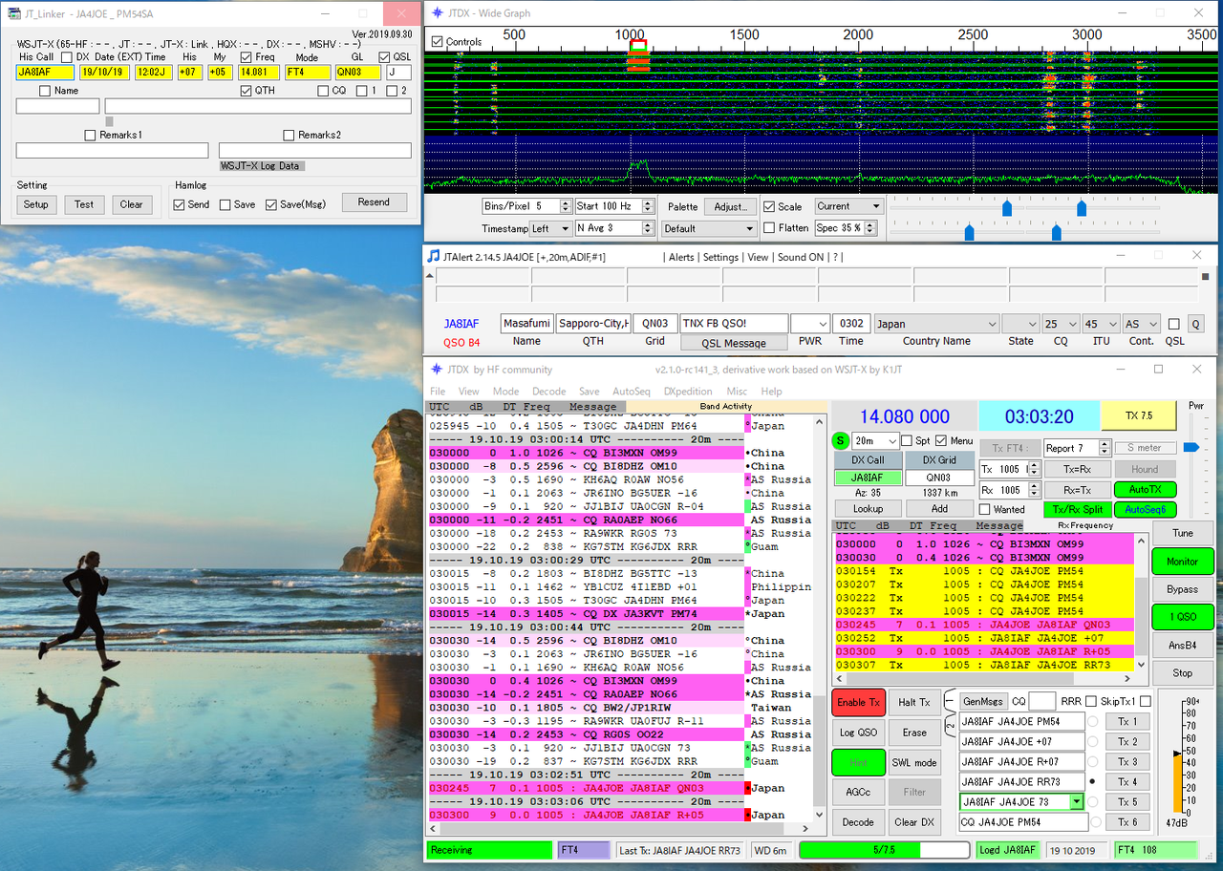Uncheck the Scale checkbox in Wide Graph
This screenshot has width=1223, height=871.
pyautogui.click(x=770, y=206)
